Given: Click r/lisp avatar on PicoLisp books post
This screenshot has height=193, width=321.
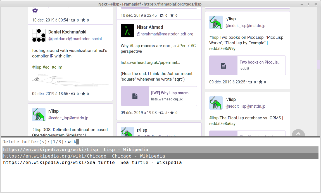Looking at the screenshot, I should (x=216, y=22).
